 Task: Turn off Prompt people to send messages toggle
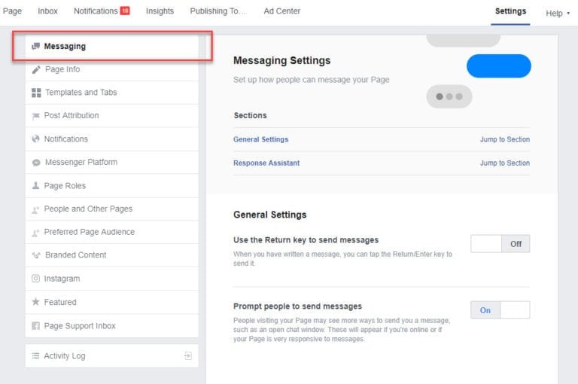click(x=500, y=310)
